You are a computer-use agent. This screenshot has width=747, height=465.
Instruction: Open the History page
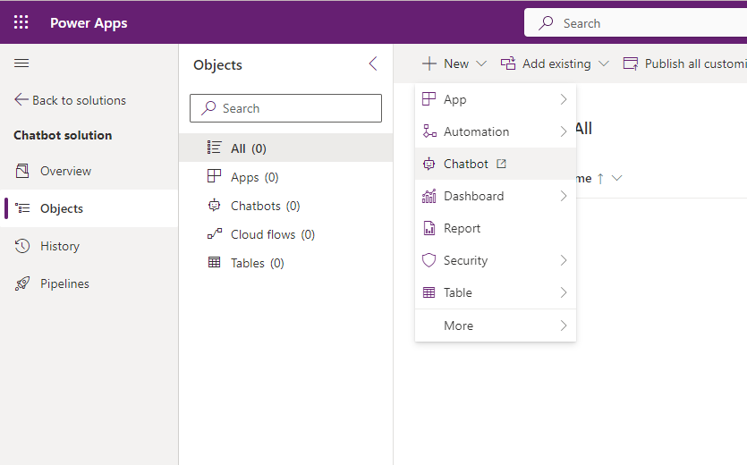[89, 246]
